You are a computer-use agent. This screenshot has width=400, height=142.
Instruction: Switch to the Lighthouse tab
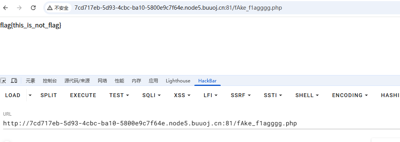tap(178, 81)
